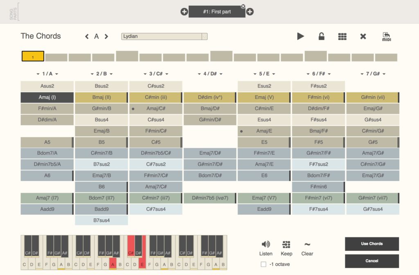This screenshot has height=275, width=419.
Task: Play the chord progression
Action: pyautogui.click(x=300, y=36)
